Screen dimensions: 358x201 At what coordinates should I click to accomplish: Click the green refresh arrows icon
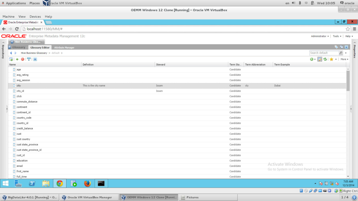click(x=325, y=59)
